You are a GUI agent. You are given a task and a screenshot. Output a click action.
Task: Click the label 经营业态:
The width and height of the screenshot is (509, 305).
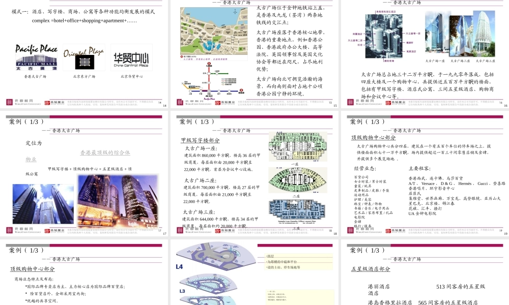coord(365,169)
